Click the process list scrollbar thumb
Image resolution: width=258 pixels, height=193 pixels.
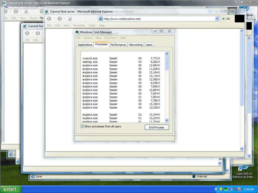tap(167, 63)
